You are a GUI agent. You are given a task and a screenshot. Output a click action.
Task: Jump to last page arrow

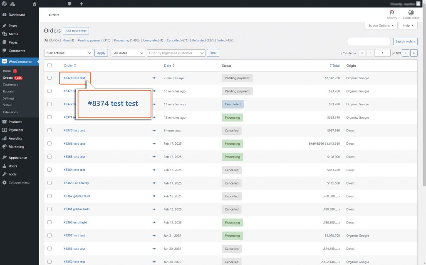point(414,53)
